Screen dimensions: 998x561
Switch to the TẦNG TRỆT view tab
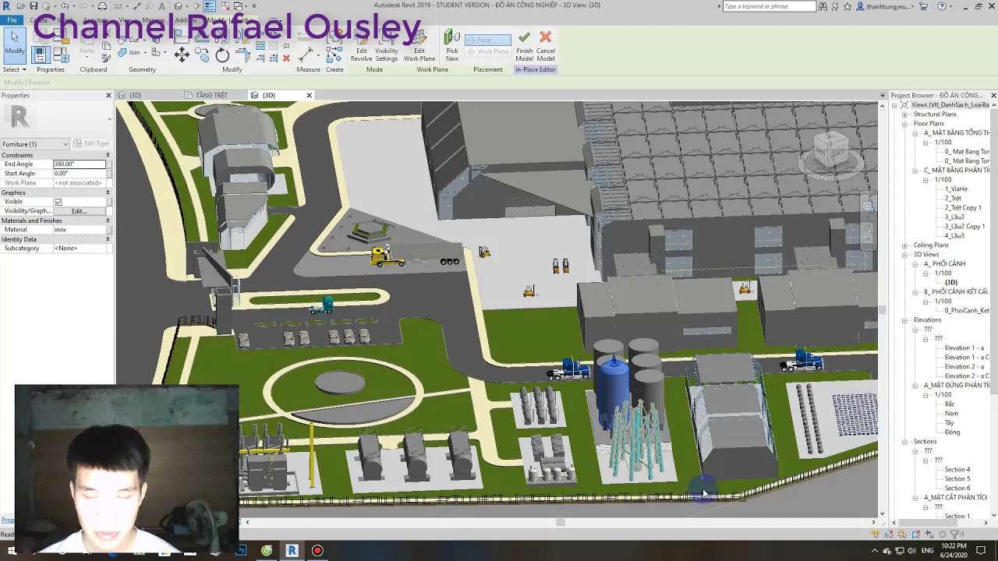click(211, 95)
